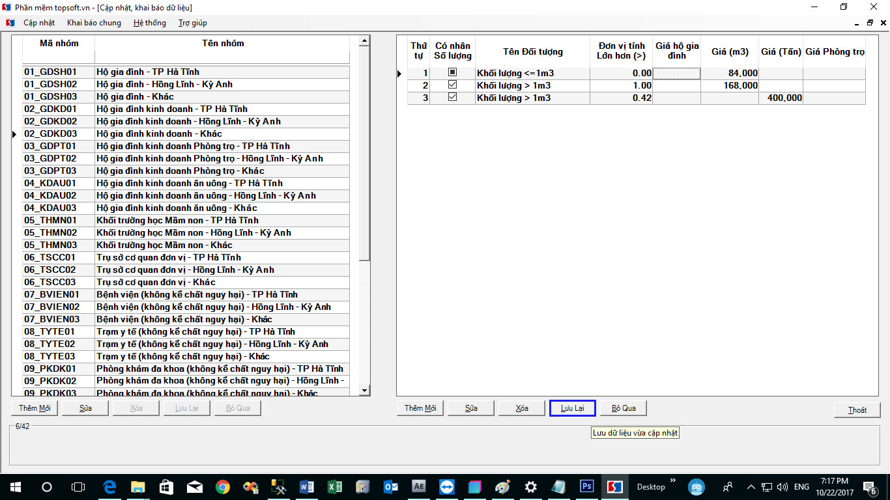
Task: Select row 09_PKDK01 in group list
Action: 186,368
